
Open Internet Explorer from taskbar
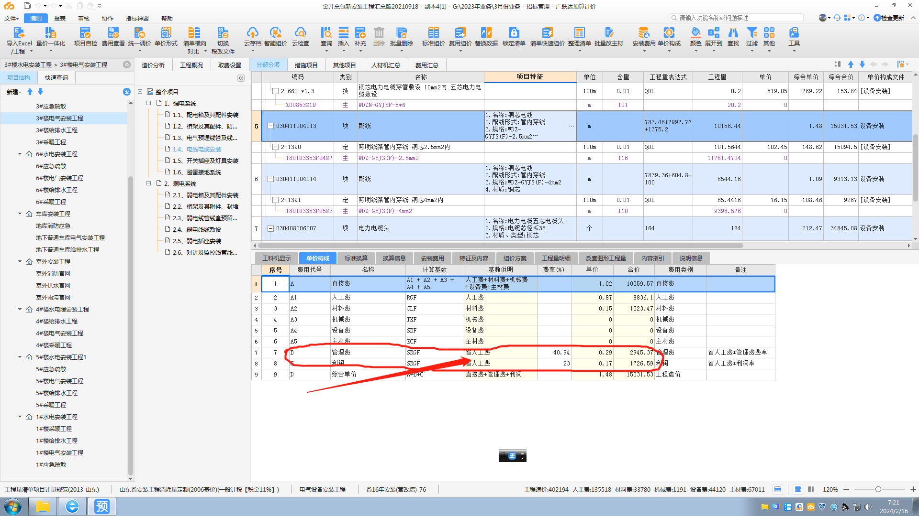[72, 506]
